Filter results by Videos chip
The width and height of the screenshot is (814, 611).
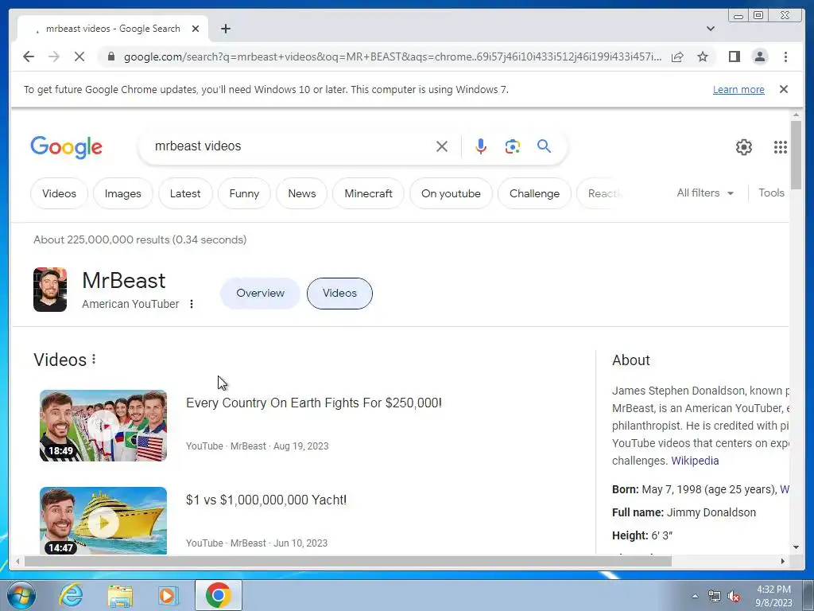point(59,193)
